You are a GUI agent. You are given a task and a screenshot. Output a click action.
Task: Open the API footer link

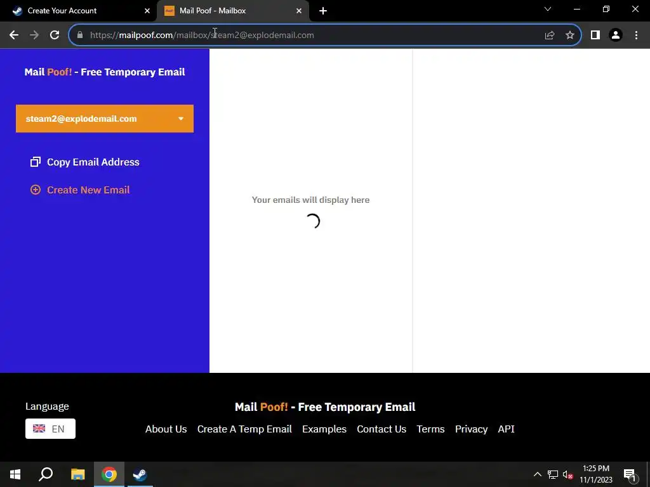pyautogui.click(x=506, y=429)
